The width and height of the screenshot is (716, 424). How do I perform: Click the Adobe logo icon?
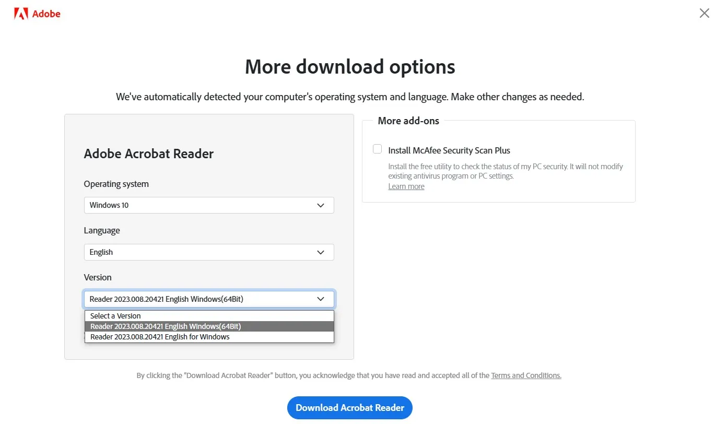coord(37,14)
